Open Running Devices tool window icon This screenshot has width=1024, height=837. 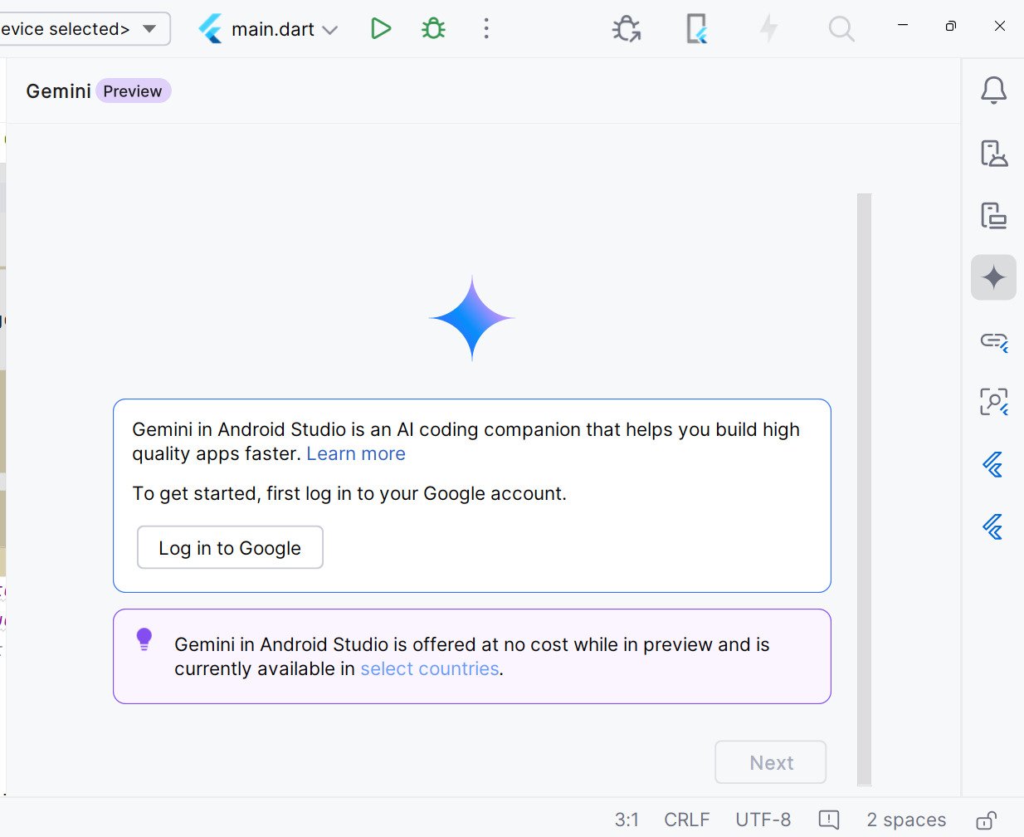pos(993,216)
